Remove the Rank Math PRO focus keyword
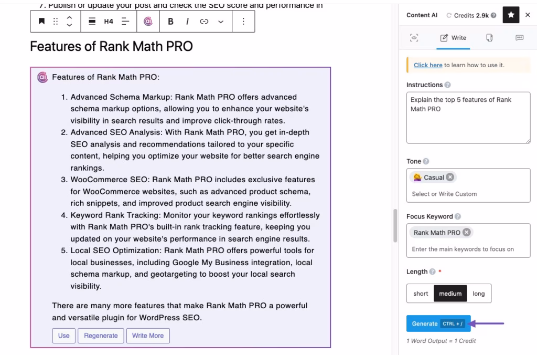Screen dimensions: 537x355 [467, 232]
